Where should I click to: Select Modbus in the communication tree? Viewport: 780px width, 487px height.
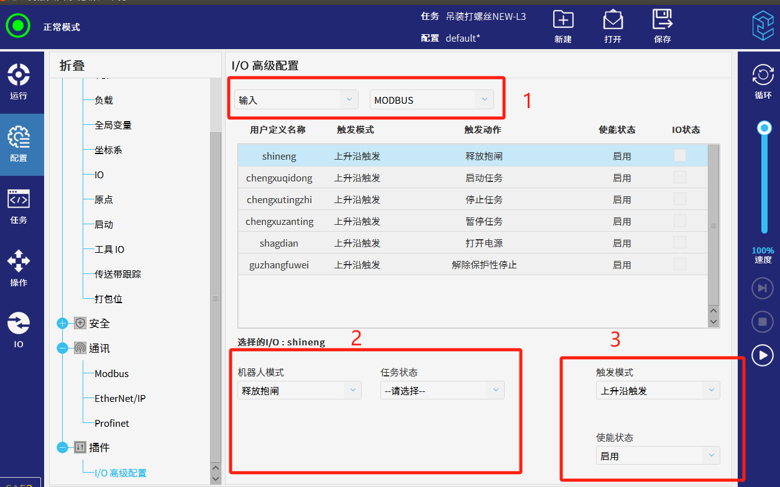point(112,373)
